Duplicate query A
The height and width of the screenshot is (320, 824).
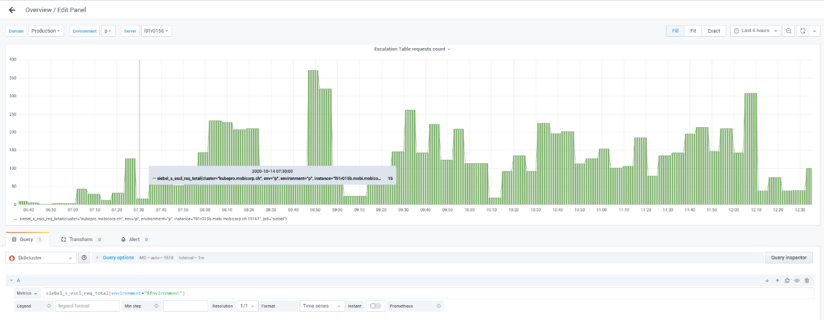click(x=787, y=280)
